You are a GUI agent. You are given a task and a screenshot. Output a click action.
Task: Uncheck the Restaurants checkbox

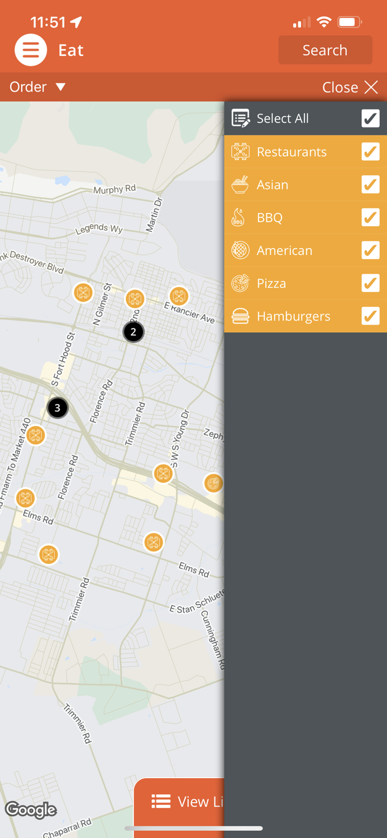pos(370,151)
